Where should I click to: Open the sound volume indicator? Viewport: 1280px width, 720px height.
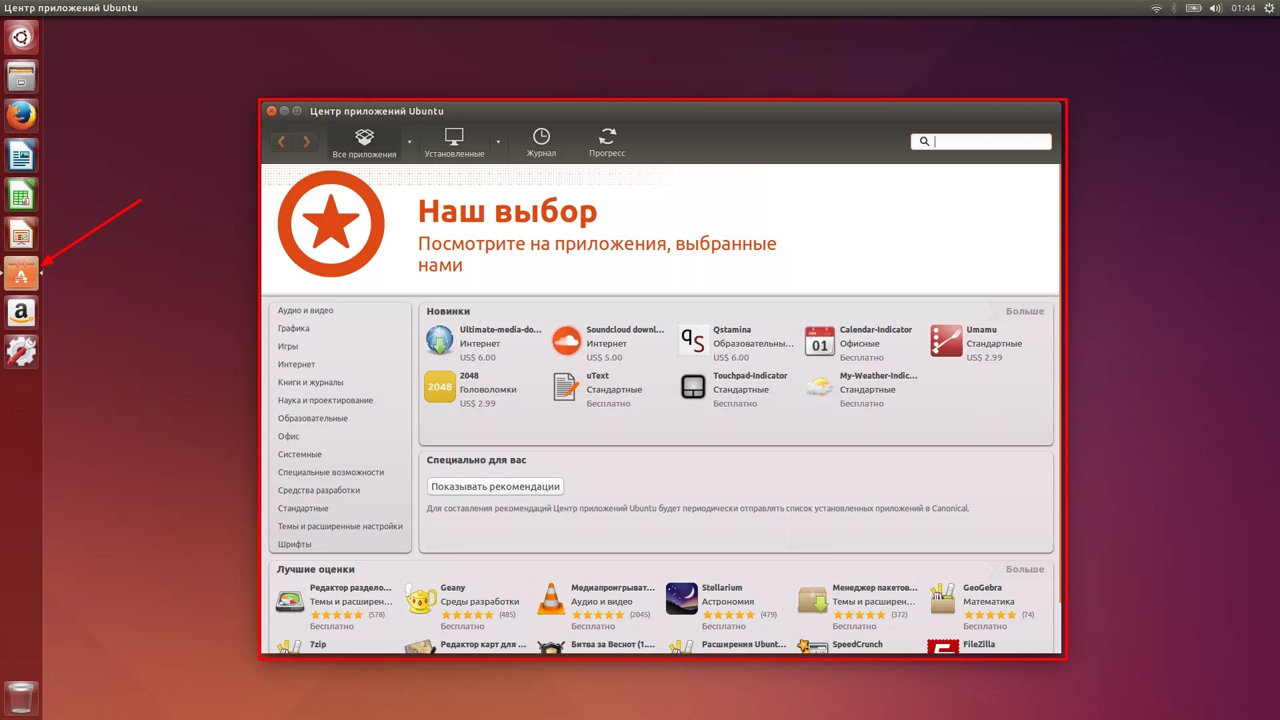coord(1215,8)
